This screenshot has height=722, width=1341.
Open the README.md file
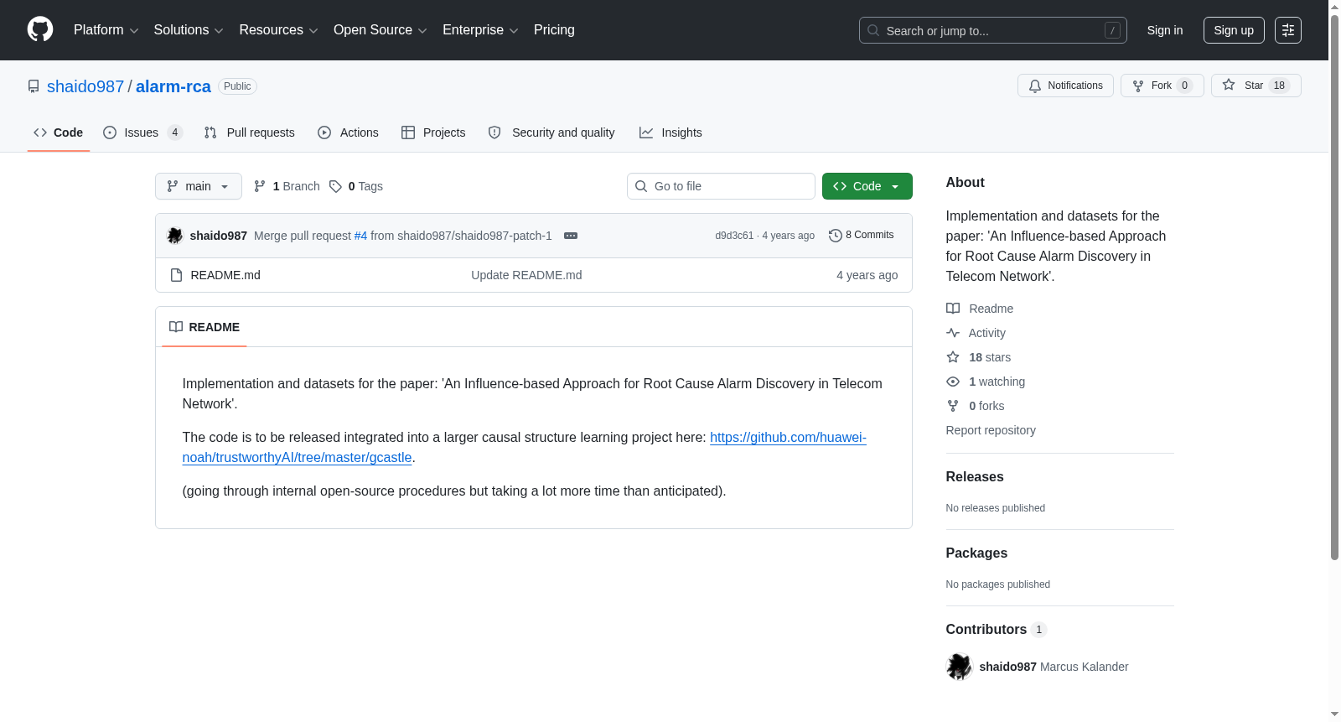click(x=225, y=275)
